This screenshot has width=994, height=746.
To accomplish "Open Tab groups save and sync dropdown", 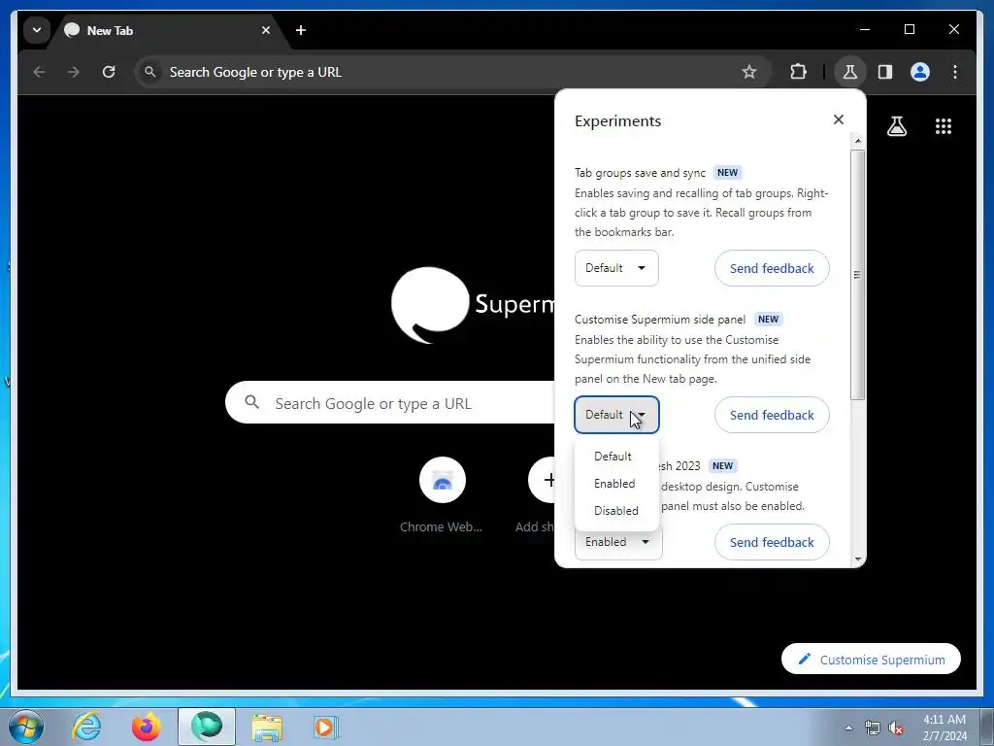I will pyautogui.click(x=616, y=268).
